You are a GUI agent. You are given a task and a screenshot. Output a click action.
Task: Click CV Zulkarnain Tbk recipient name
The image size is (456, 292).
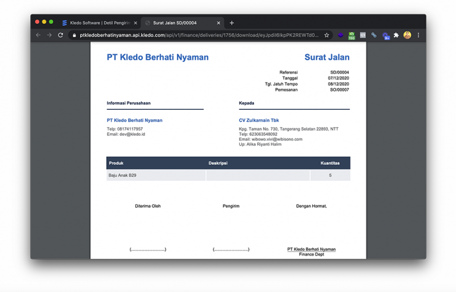[259, 120]
